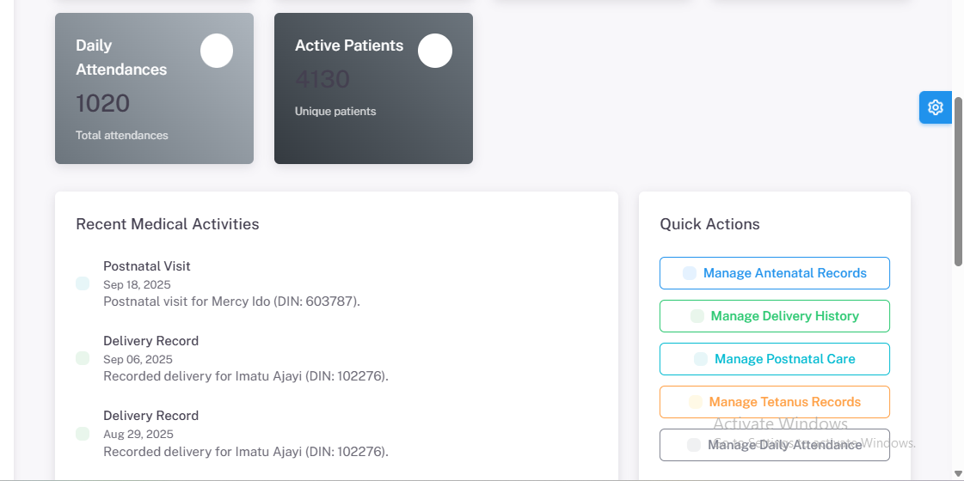Click the page vertical scrollbar thumb

click(958, 180)
